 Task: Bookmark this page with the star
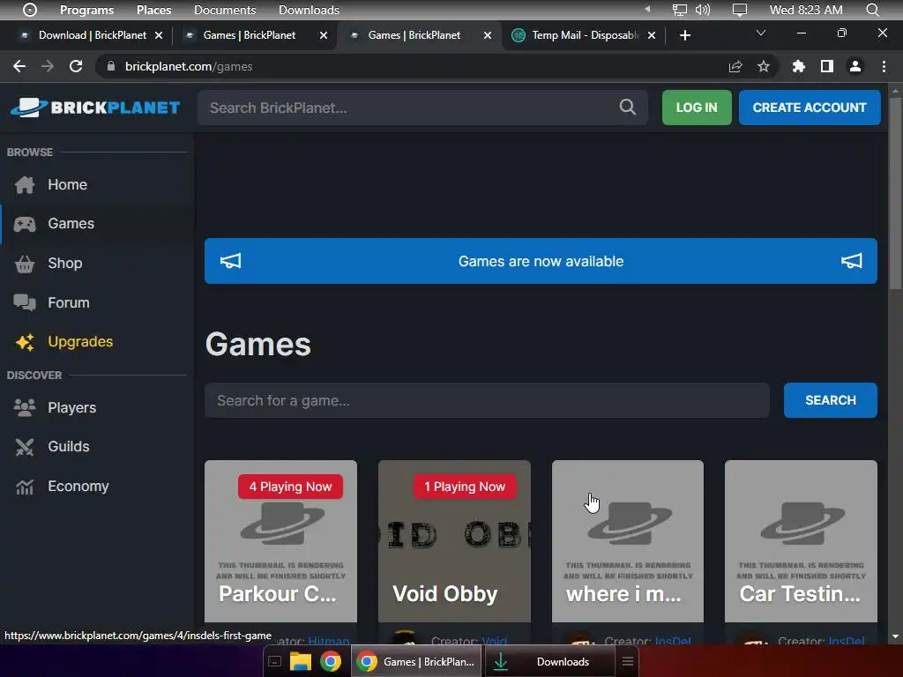coord(764,66)
